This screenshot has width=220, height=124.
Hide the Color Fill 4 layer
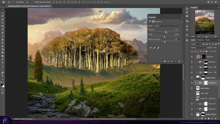click(x=192, y=56)
